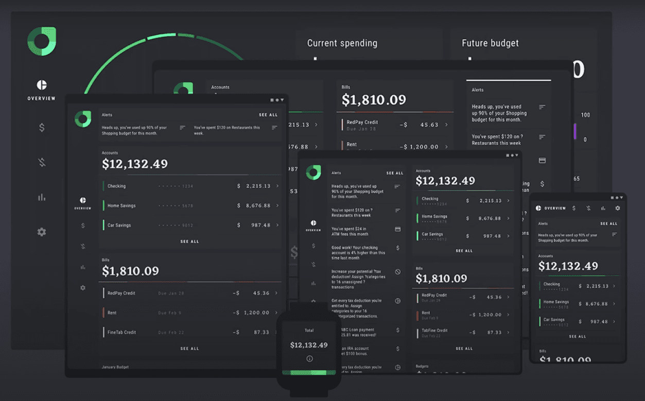
Task: Click the blocked-circle icon beside tax deduction alert
Action: [397, 271]
